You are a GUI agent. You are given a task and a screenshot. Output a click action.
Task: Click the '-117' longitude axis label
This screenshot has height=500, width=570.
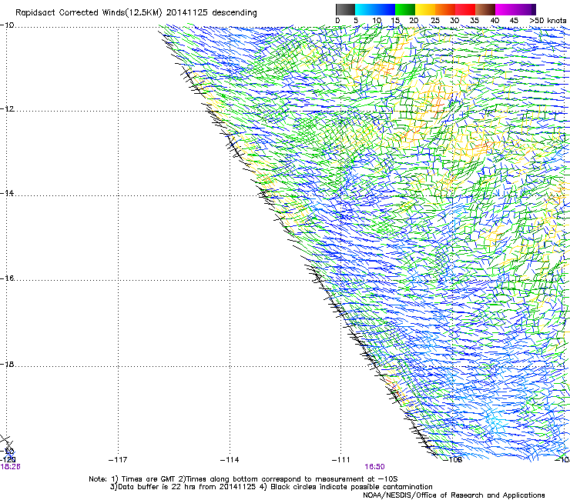tap(118, 460)
